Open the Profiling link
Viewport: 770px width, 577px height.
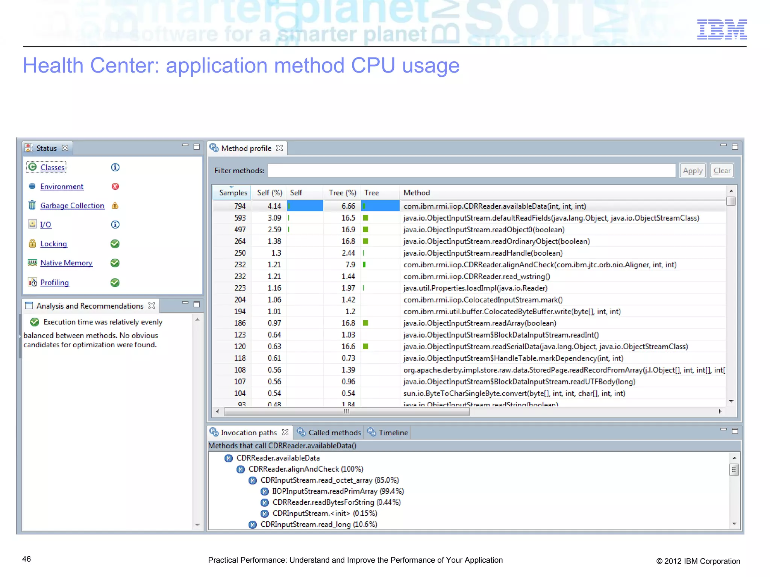55,282
